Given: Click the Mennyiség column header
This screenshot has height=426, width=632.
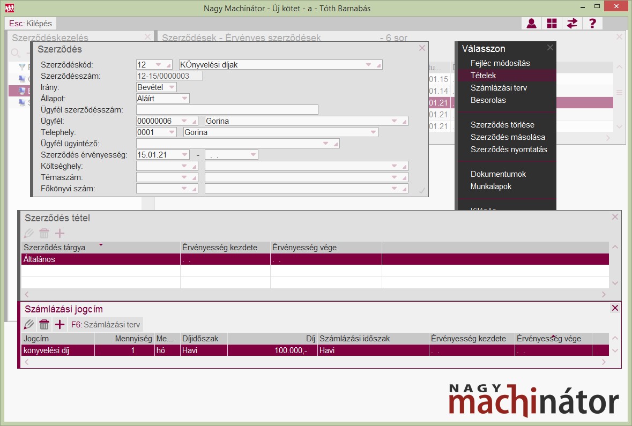Looking at the screenshot, I should pos(124,339).
